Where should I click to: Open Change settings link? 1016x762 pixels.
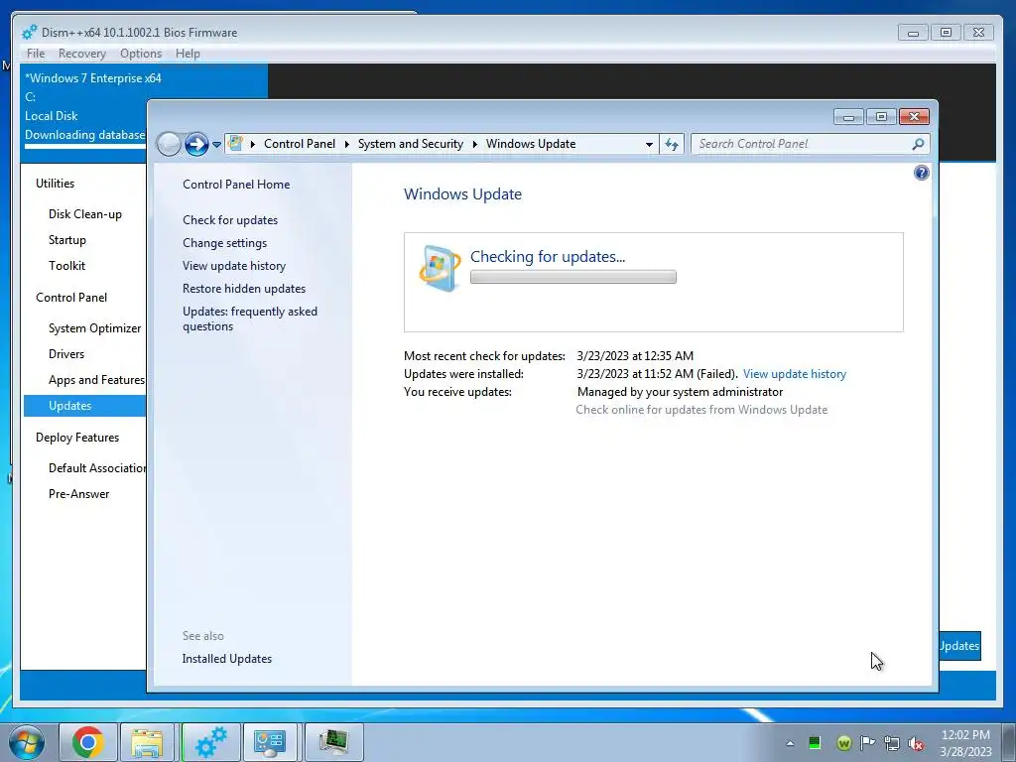point(224,243)
